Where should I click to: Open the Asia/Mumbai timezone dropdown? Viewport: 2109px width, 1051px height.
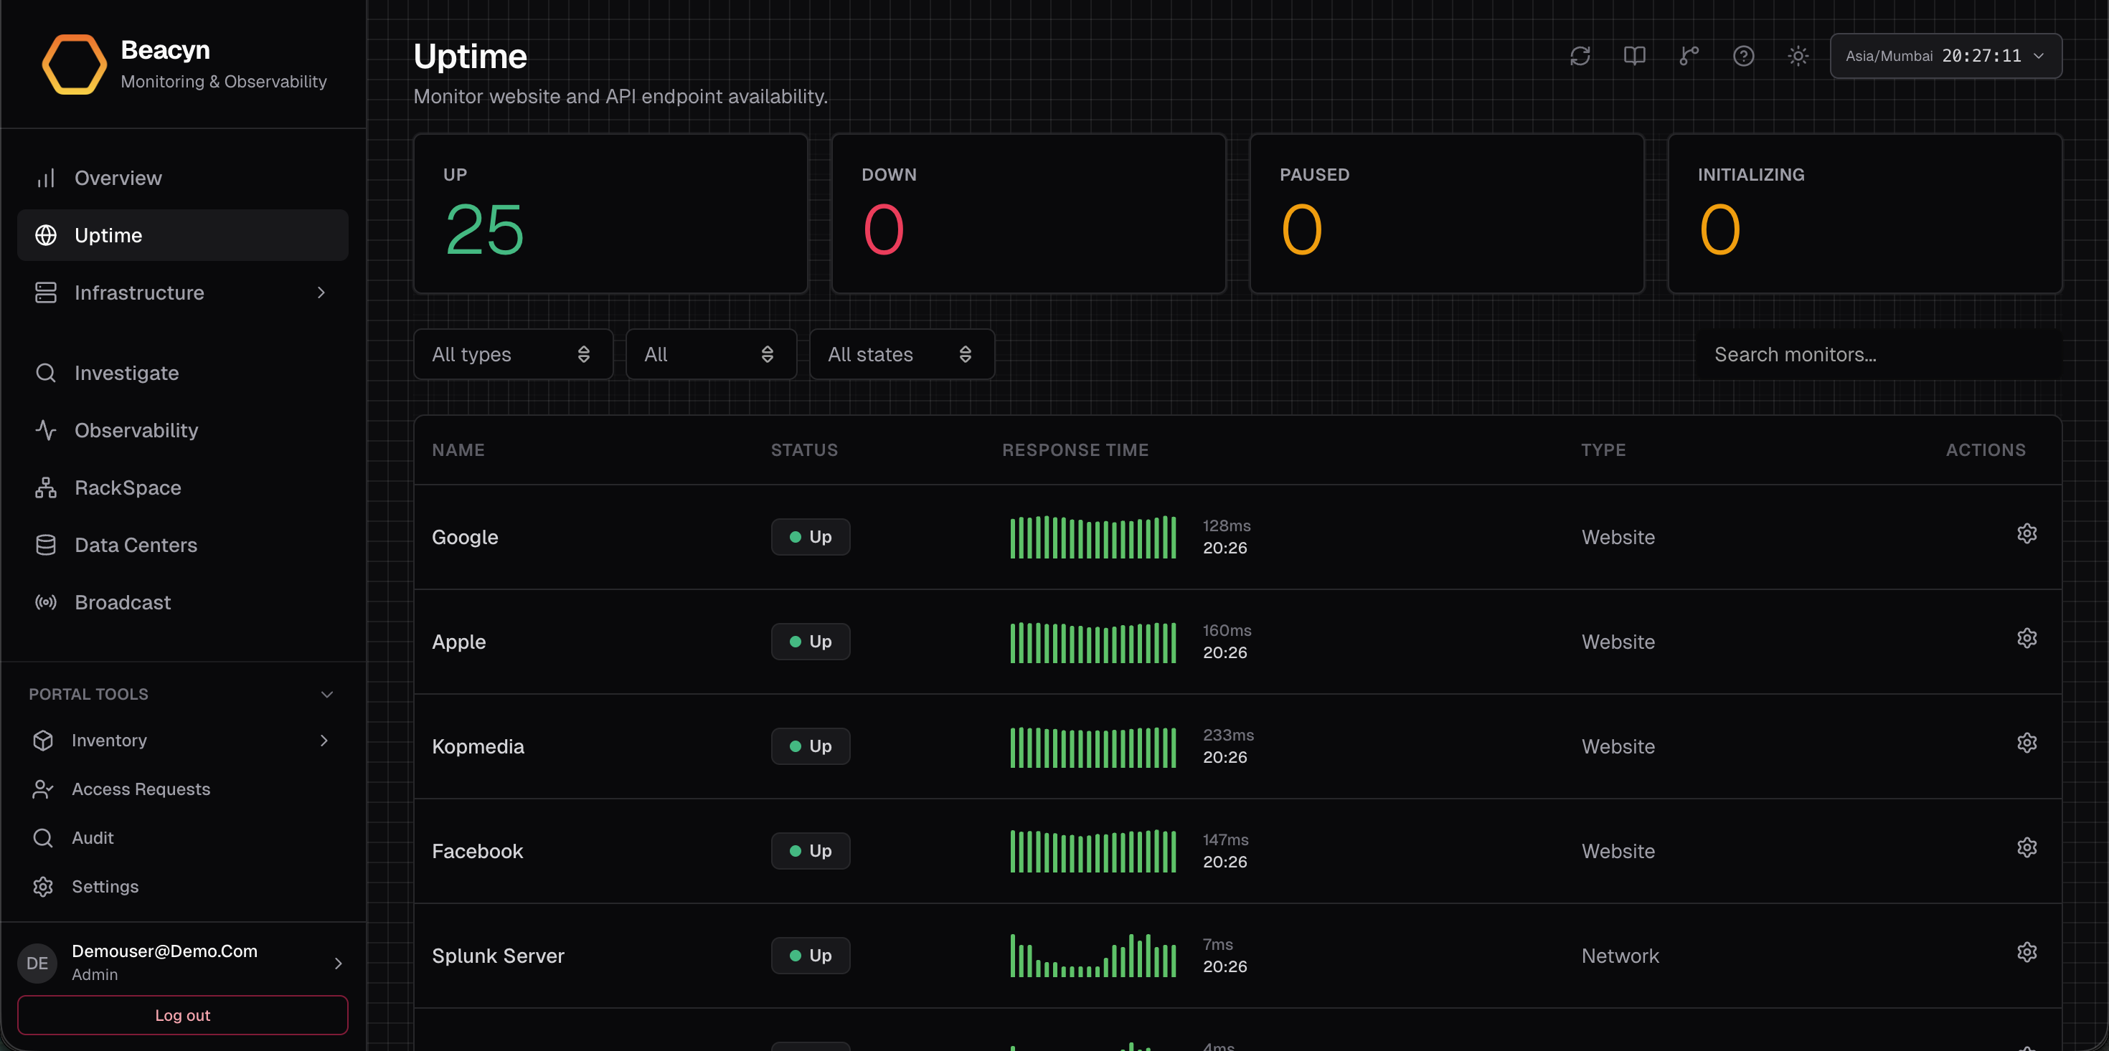click(x=1946, y=56)
